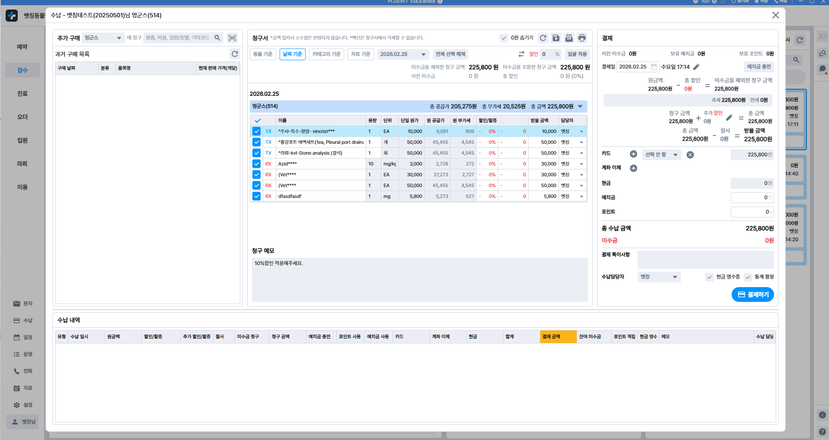Toggle the 현금 영수증 checkbox

point(710,277)
